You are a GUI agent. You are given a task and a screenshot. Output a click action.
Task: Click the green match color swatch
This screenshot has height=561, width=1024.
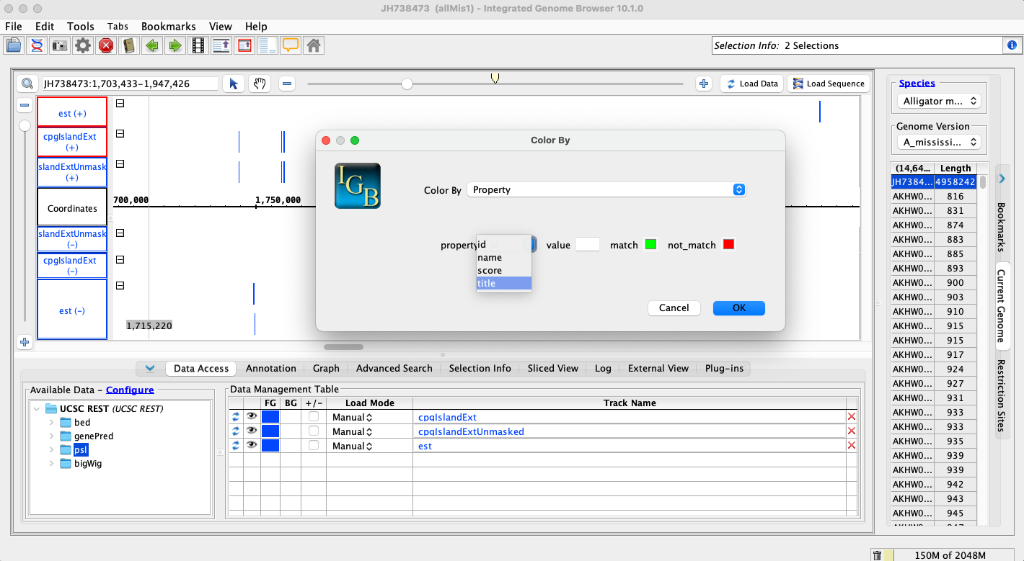[651, 245]
